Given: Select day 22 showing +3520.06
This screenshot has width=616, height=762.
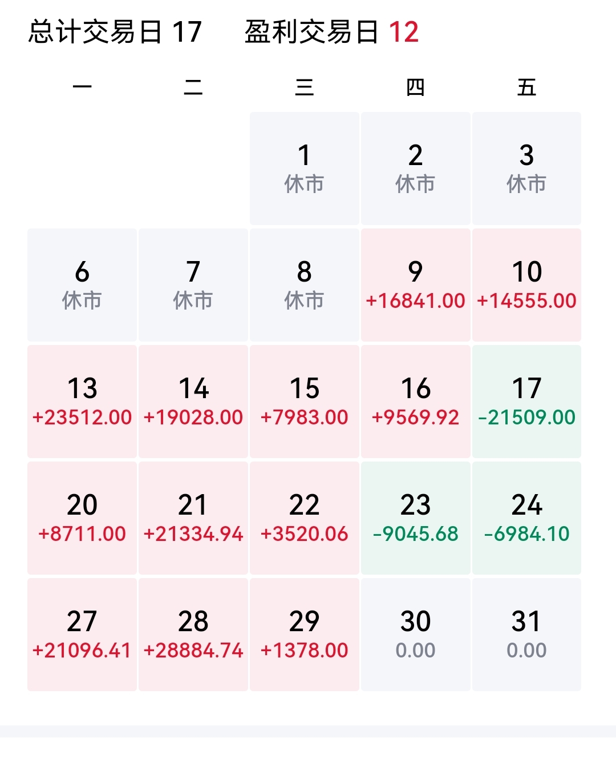Looking at the screenshot, I should point(304,518).
